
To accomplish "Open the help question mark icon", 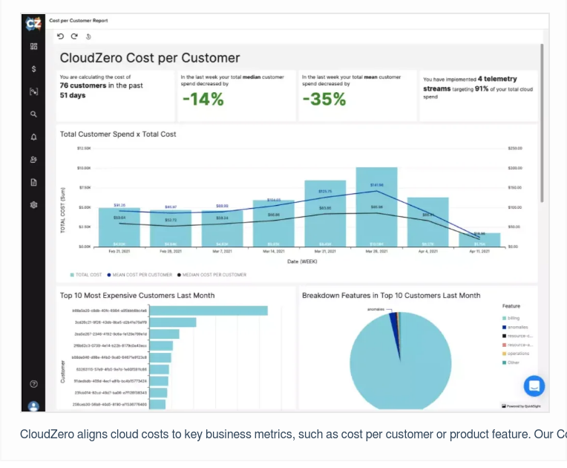I will click(x=33, y=384).
